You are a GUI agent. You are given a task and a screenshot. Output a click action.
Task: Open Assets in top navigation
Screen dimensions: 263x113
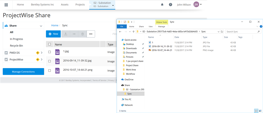point(64,4)
